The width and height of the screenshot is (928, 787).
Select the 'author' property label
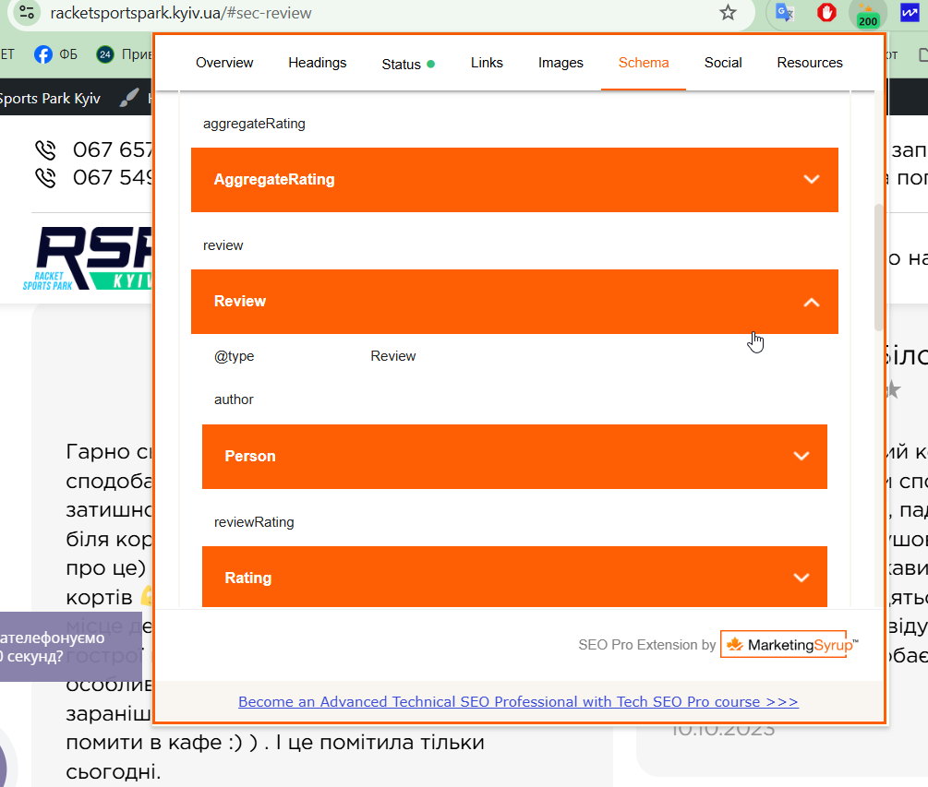[234, 399]
